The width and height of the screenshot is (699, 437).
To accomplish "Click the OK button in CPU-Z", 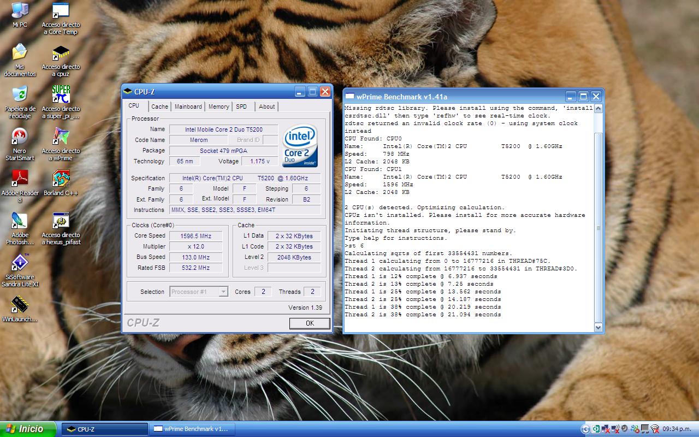I will [310, 323].
